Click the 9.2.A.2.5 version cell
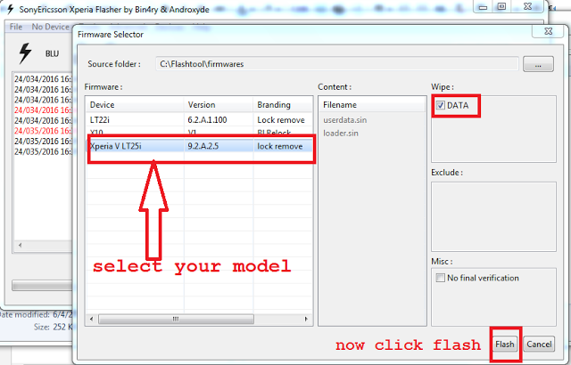 coord(203,146)
